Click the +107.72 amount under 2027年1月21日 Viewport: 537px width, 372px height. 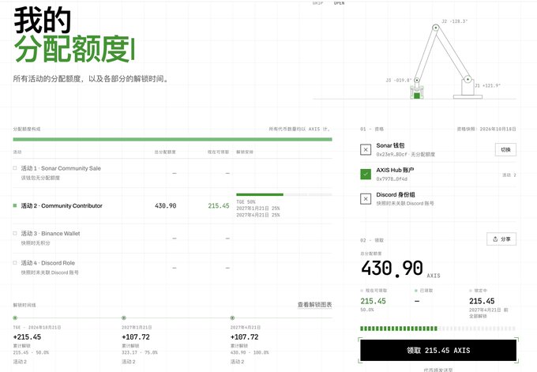(136, 337)
